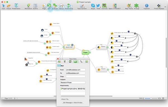Click the play icon on Production topic
Screen dimensions: 168x107
(99, 70)
